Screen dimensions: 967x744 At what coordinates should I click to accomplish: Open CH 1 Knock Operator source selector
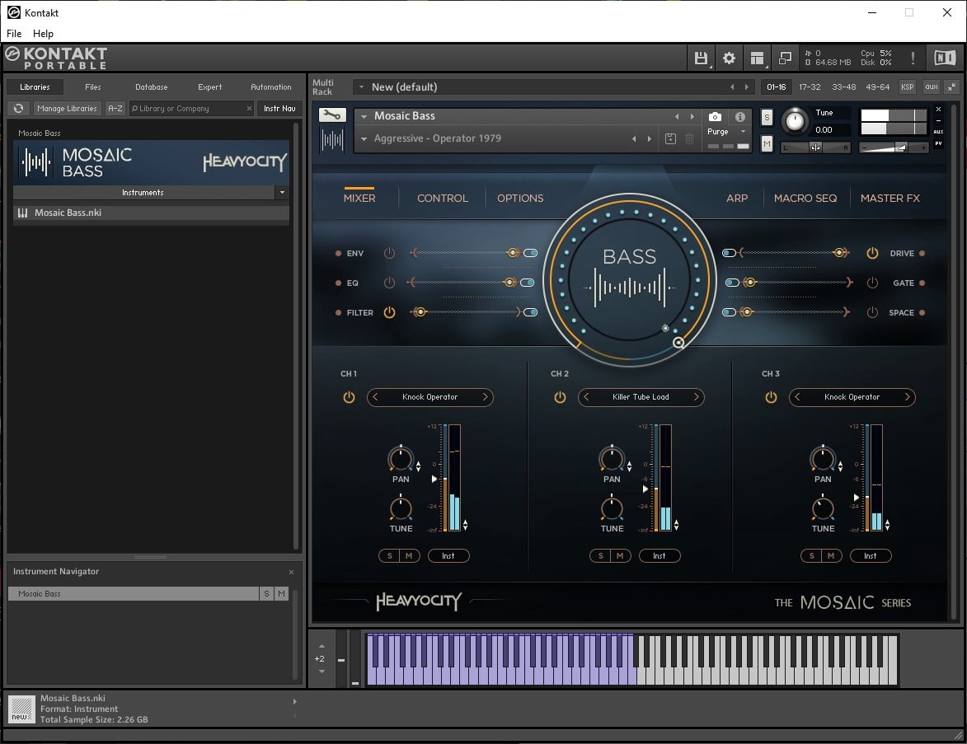click(x=430, y=397)
